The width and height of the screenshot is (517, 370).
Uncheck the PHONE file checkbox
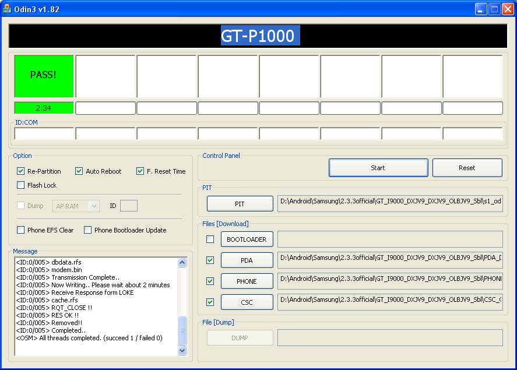pyautogui.click(x=210, y=281)
